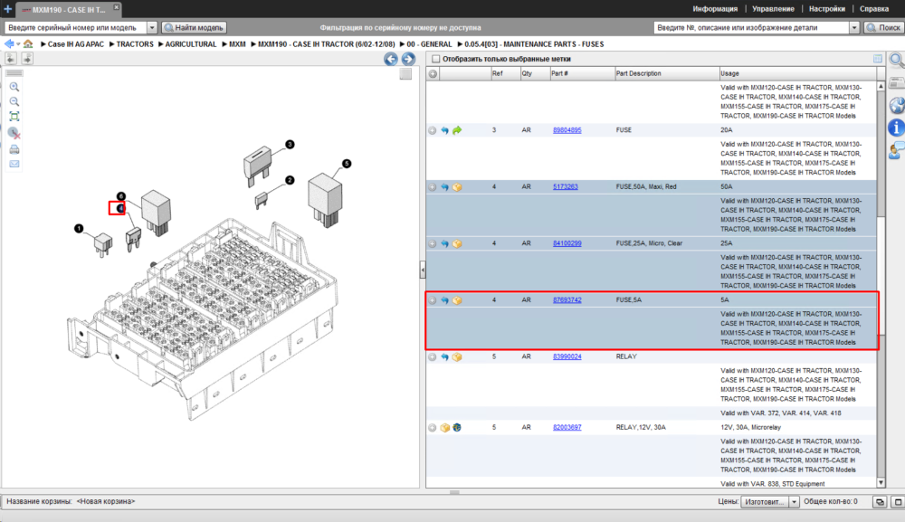The image size is (905, 522).
Task: Toggle the small square at the diagram's top right
Action: point(405,74)
